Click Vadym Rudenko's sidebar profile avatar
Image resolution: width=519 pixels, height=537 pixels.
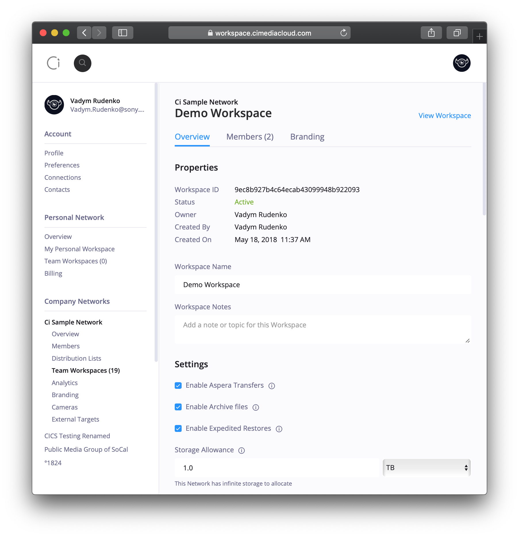[54, 105]
